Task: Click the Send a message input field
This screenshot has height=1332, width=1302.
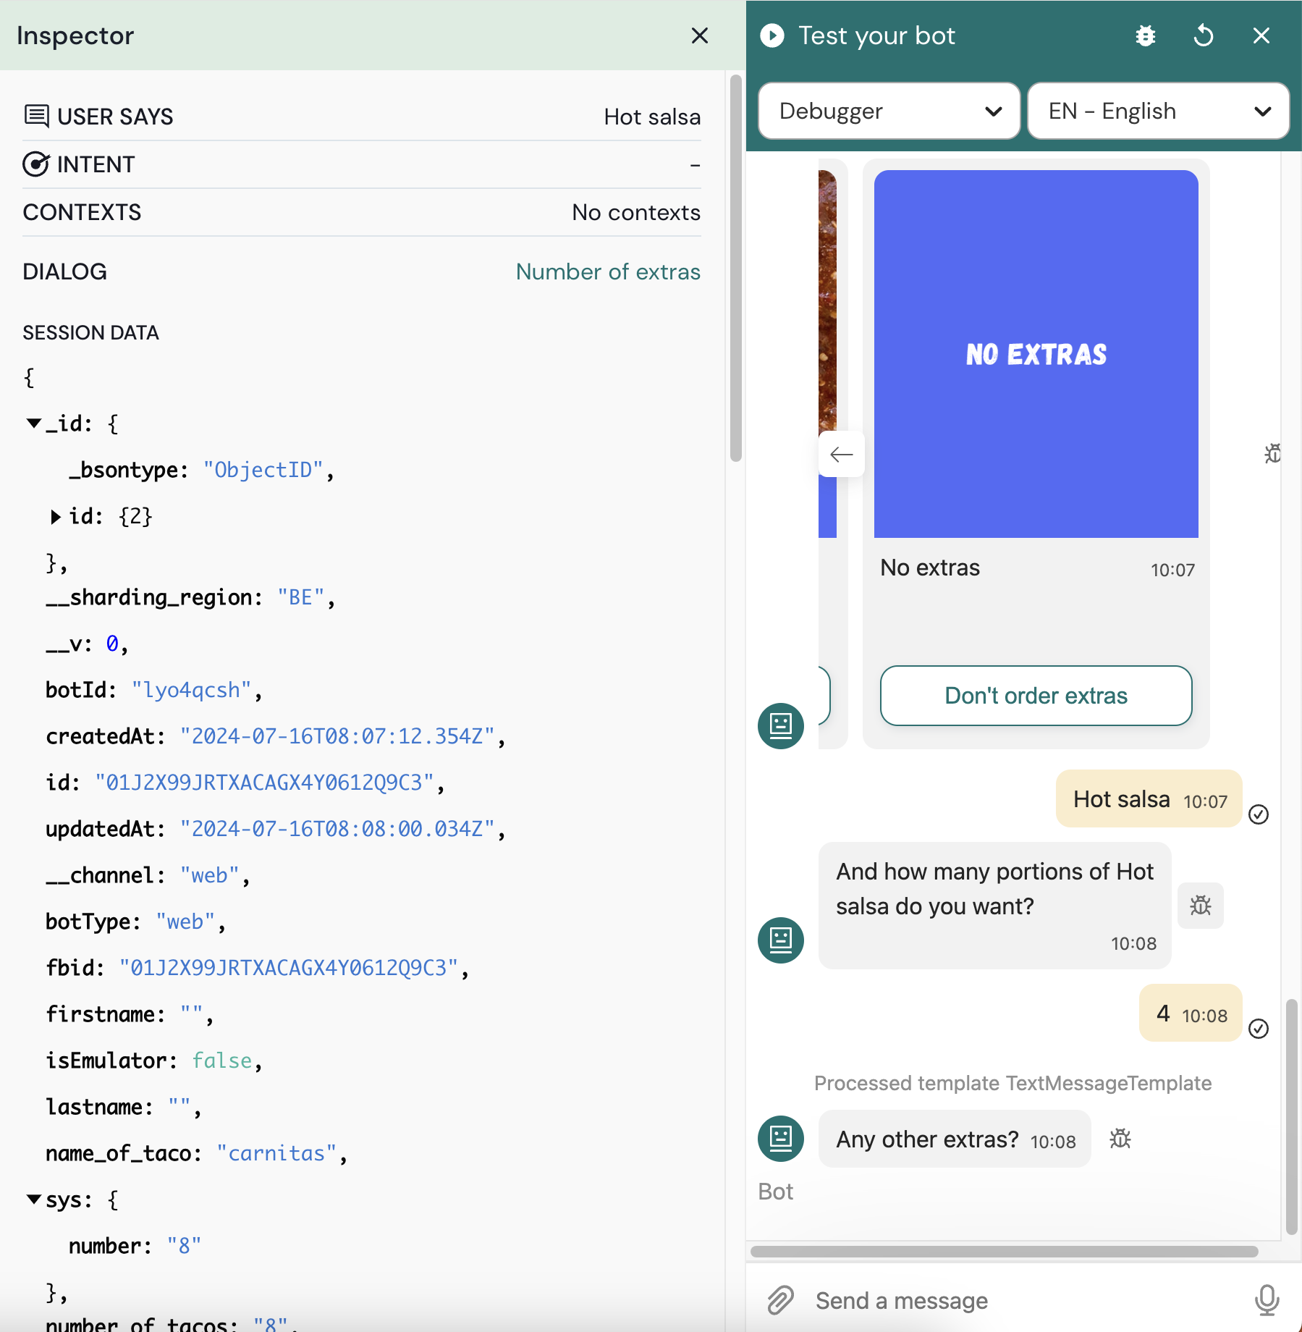Action: 1013,1300
